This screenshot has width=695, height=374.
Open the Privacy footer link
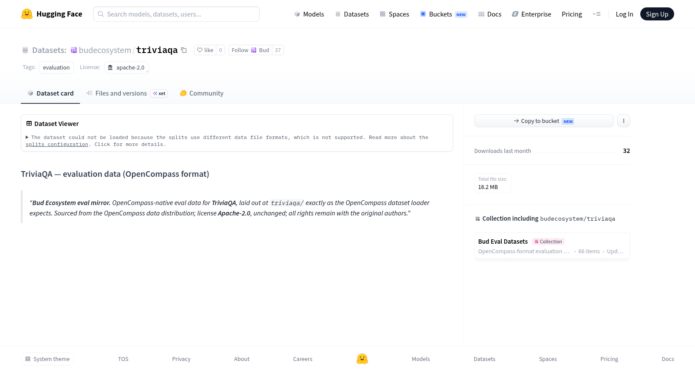[181, 359]
